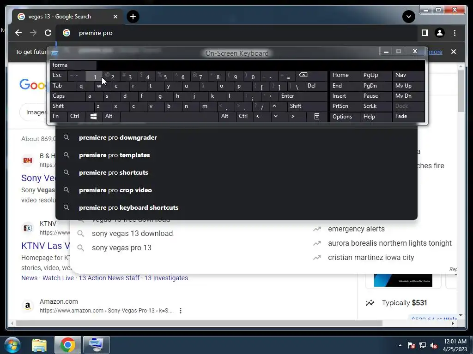Dismiss the notification bar with X
Image resolution: width=473 pixels, height=354 pixels.
(x=454, y=52)
